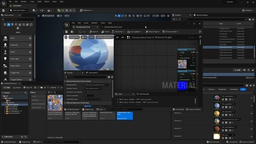
Task: Click the material preview Show button
Action: pos(92,37)
